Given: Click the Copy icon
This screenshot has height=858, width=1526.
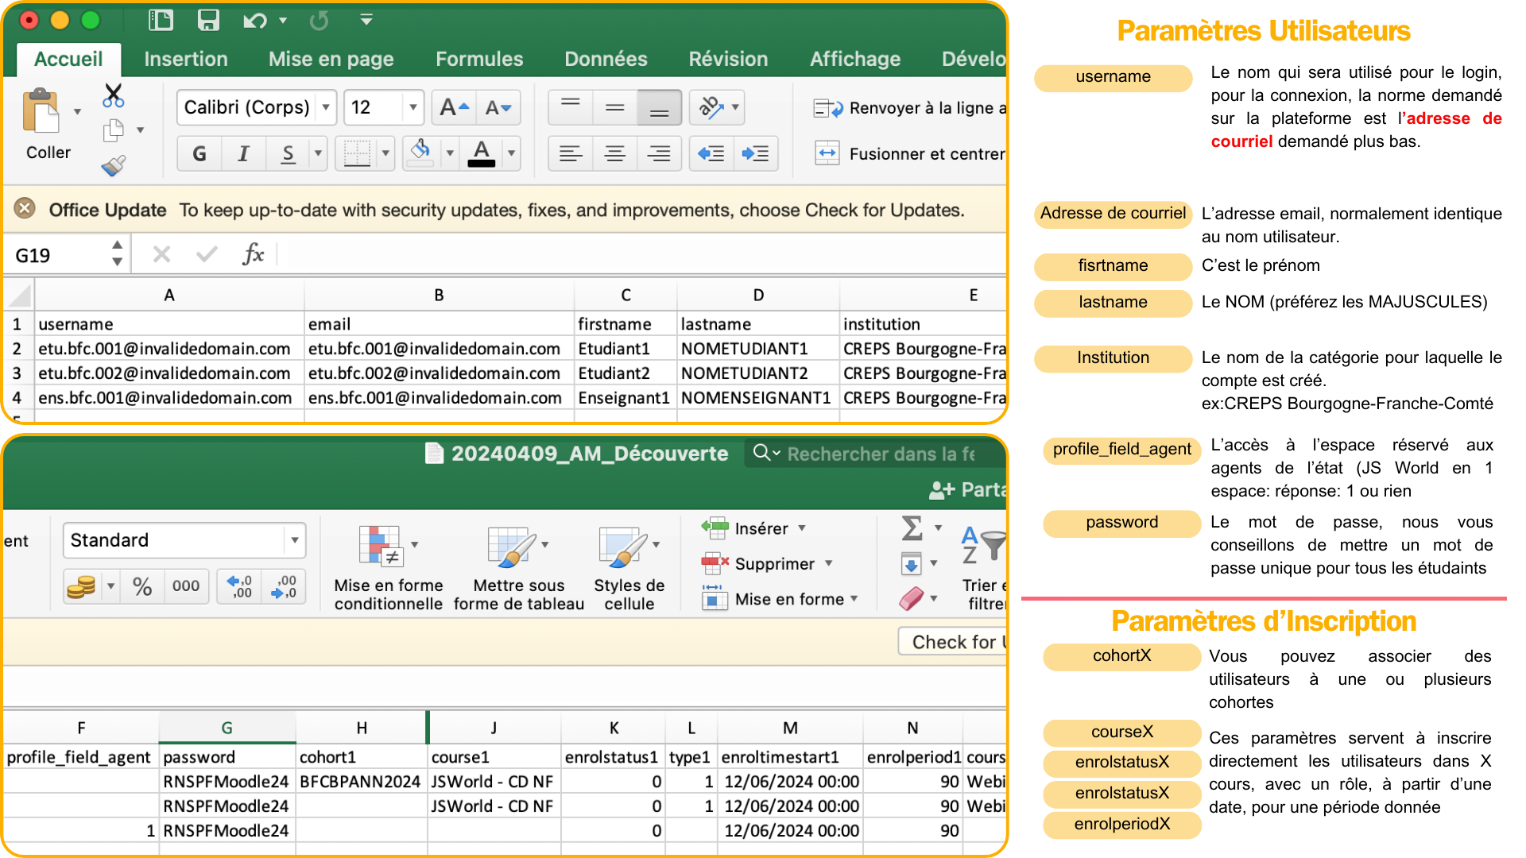Looking at the screenshot, I should 114,130.
